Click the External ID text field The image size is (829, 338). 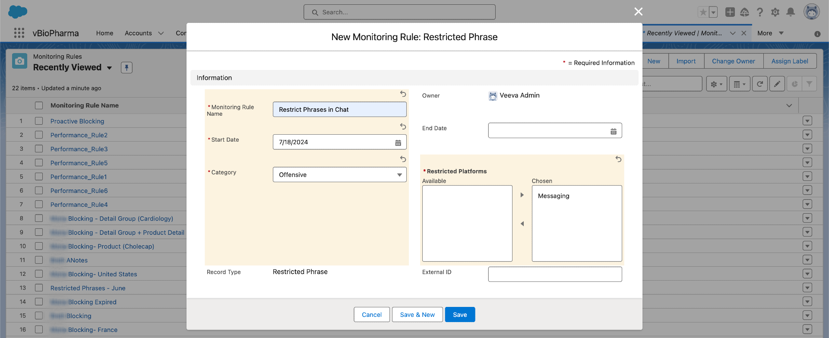point(555,274)
